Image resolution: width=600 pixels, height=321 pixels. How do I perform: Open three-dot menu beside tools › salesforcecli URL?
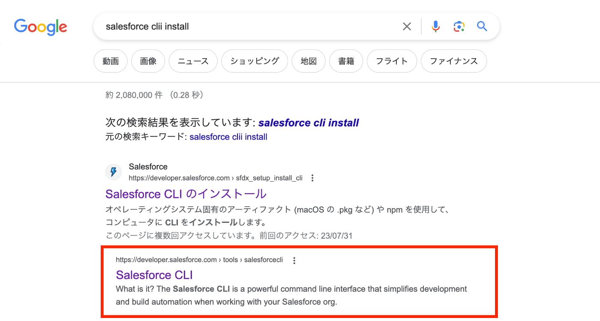tap(294, 260)
